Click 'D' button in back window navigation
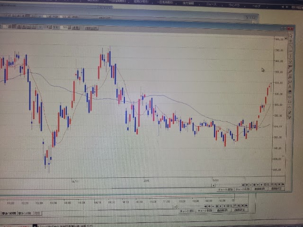303x227 pixels. click(x=228, y=206)
